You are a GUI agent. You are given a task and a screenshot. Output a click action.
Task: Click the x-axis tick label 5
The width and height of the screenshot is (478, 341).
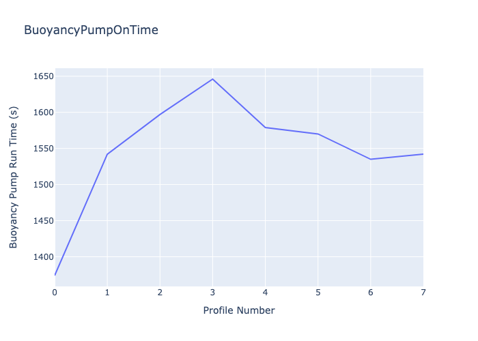(x=318, y=292)
